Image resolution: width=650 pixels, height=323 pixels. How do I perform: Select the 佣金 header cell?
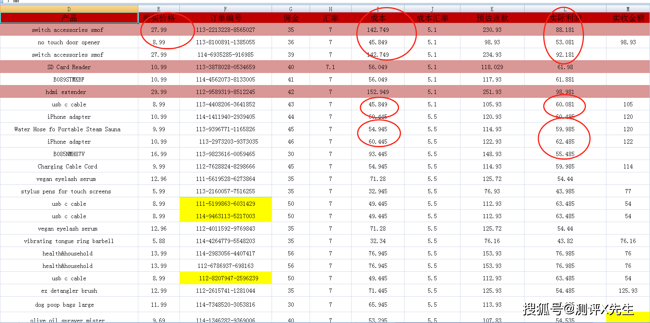291,18
